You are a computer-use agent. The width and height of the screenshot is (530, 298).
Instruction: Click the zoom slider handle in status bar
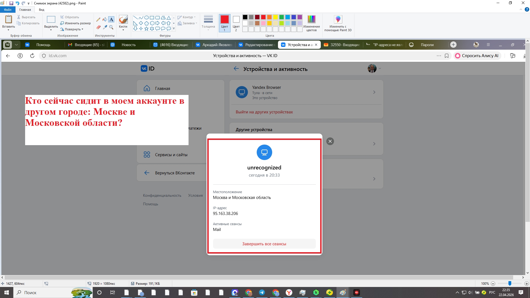pos(510,284)
